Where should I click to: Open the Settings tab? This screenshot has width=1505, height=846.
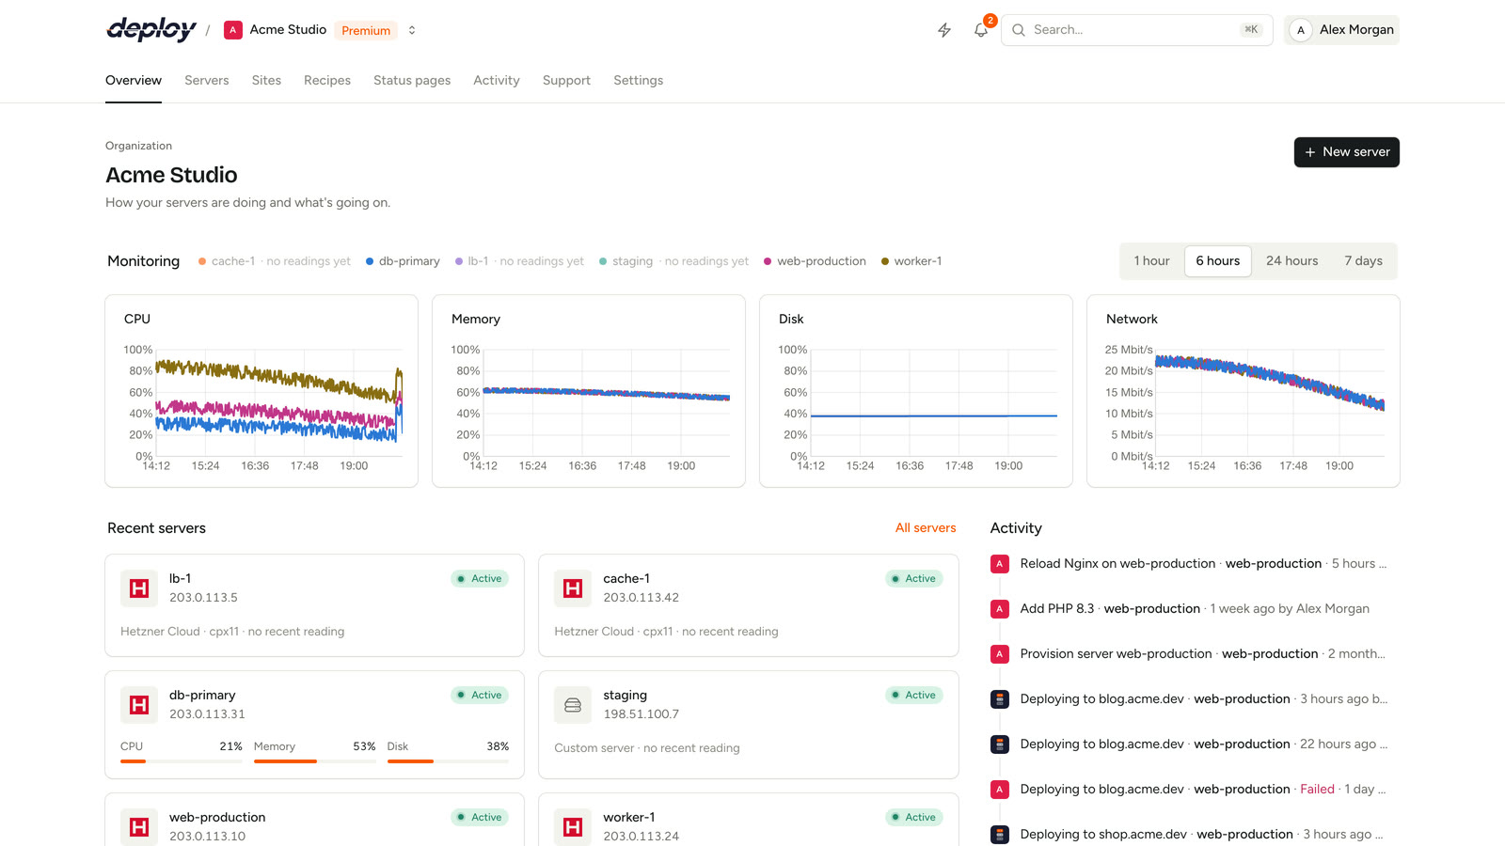tap(639, 81)
